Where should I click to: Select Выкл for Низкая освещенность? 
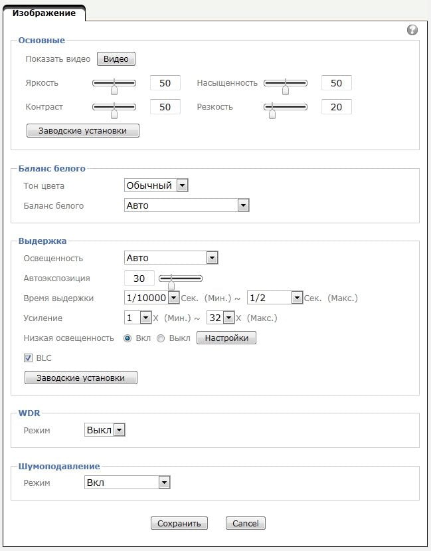[161, 338]
